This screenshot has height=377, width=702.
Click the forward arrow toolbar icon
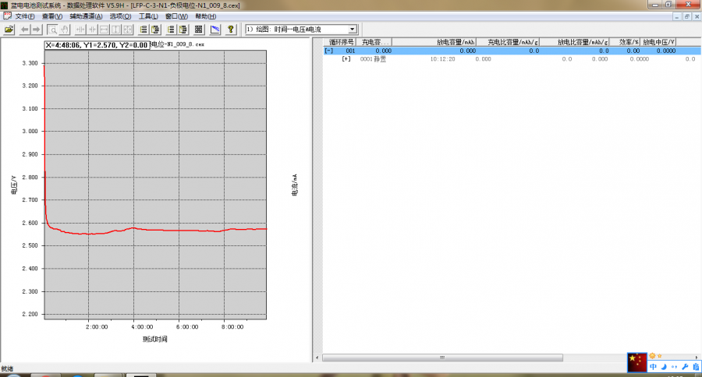36,30
